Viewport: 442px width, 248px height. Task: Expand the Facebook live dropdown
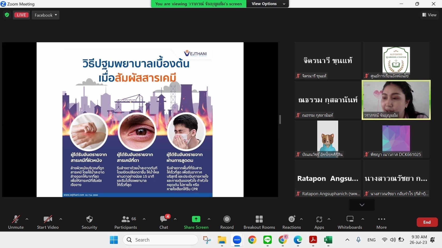click(46, 15)
